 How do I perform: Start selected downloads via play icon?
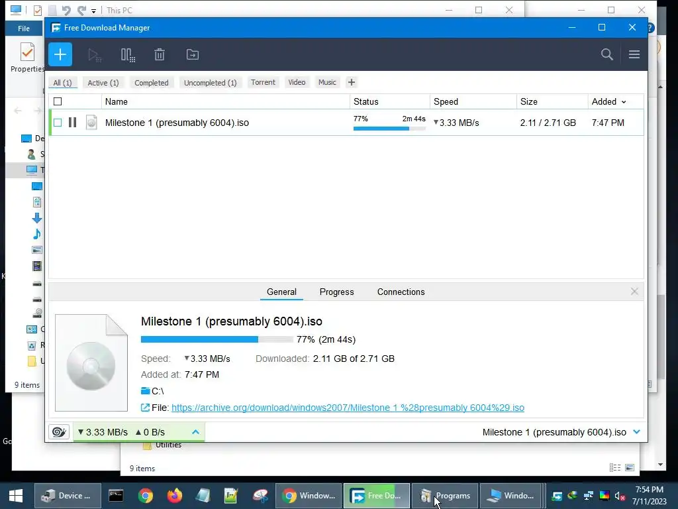[x=95, y=55]
